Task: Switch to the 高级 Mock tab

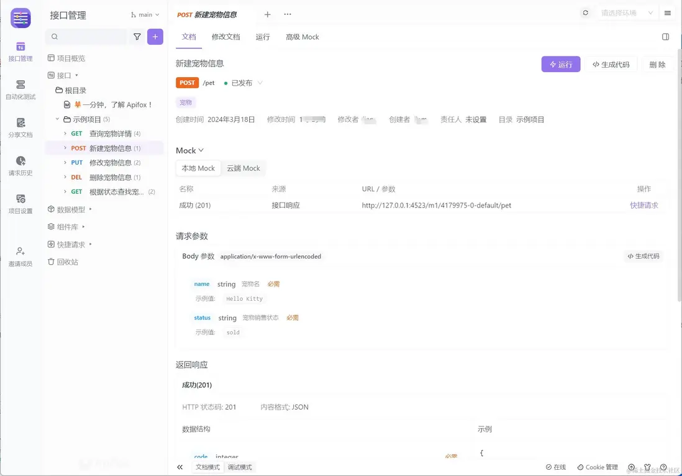Action: tap(302, 37)
